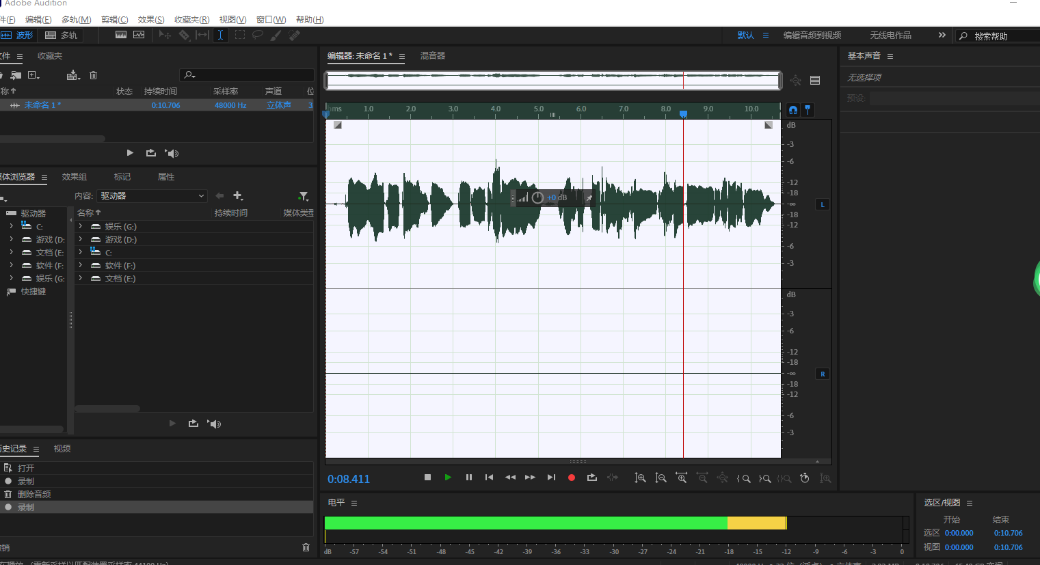Viewport: 1040px width, 565px height.
Task: Switch to the 混音器 tab
Action: [433, 56]
